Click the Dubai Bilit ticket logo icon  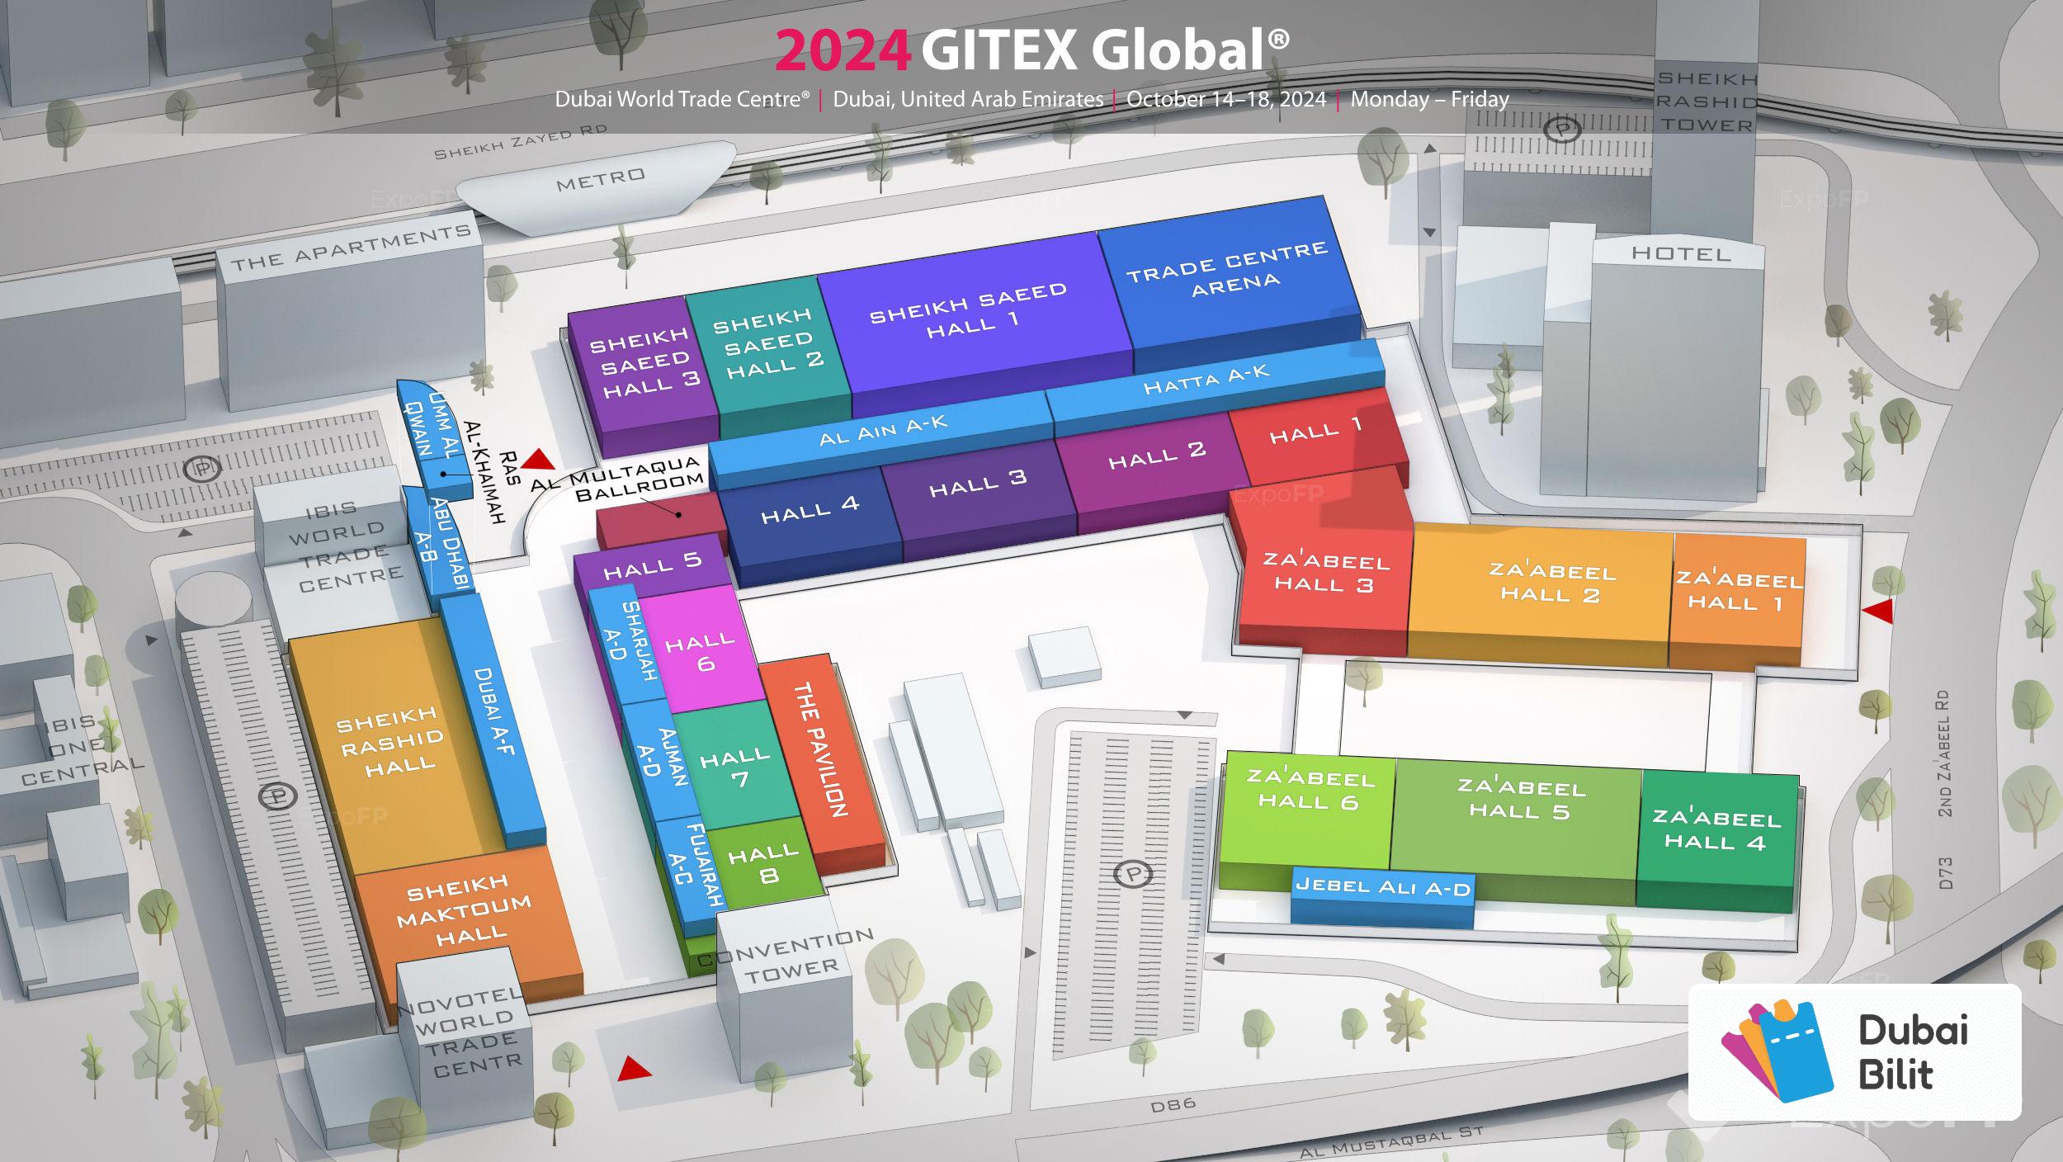point(1777,1051)
